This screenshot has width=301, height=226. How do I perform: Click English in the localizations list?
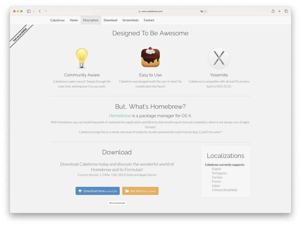coord(217,169)
